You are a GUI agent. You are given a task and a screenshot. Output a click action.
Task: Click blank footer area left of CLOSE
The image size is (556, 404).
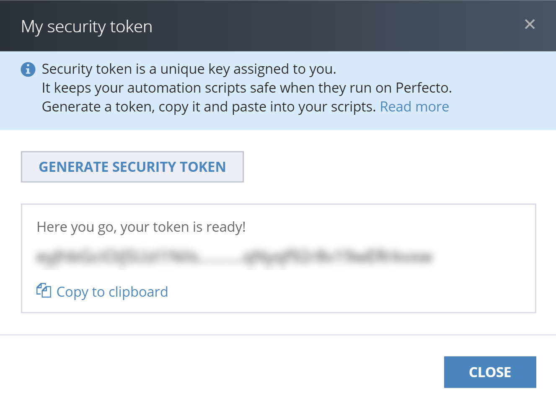(209, 372)
